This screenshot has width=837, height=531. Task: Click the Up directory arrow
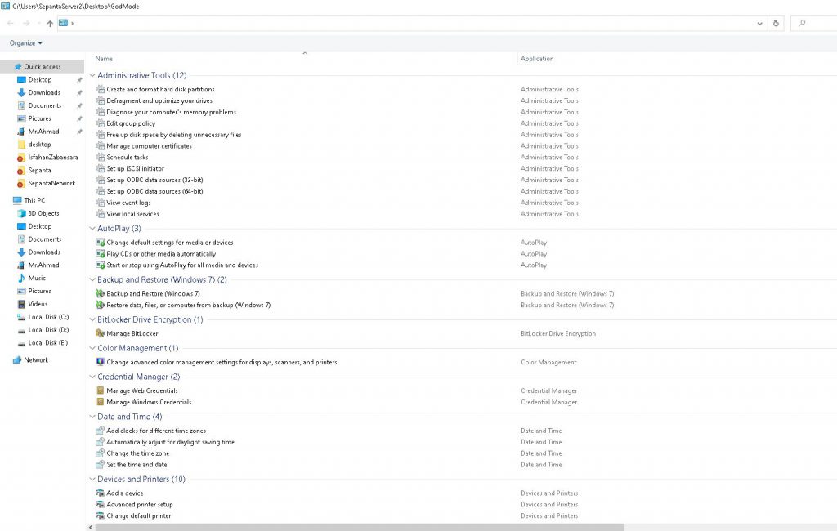pos(50,23)
